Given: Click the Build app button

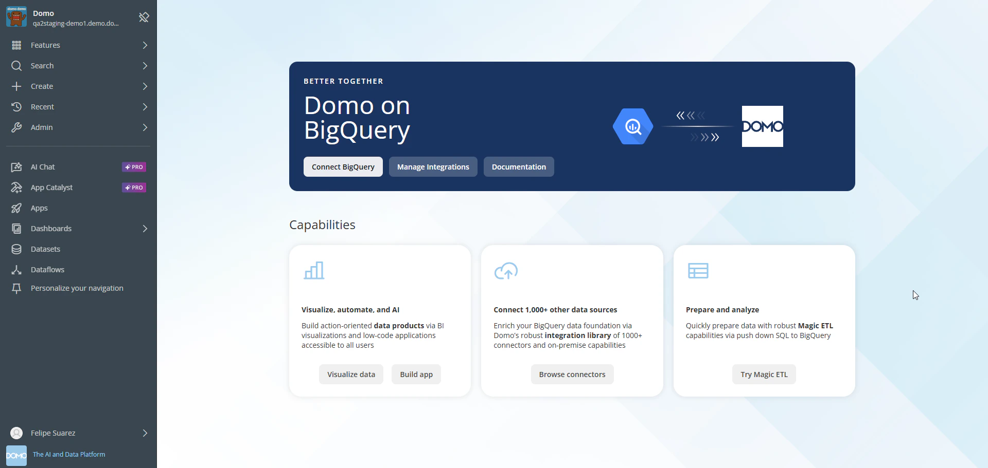Looking at the screenshot, I should tap(416, 375).
